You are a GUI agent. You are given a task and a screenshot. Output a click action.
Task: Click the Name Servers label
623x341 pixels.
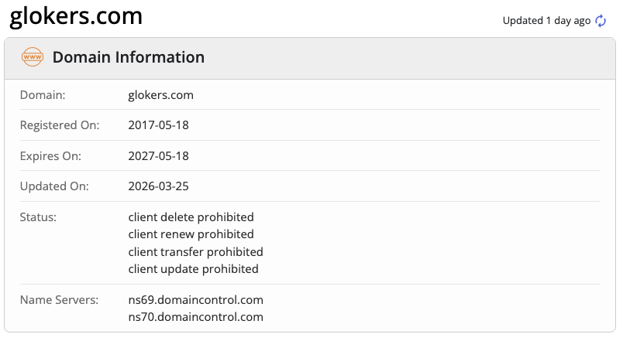point(59,299)
